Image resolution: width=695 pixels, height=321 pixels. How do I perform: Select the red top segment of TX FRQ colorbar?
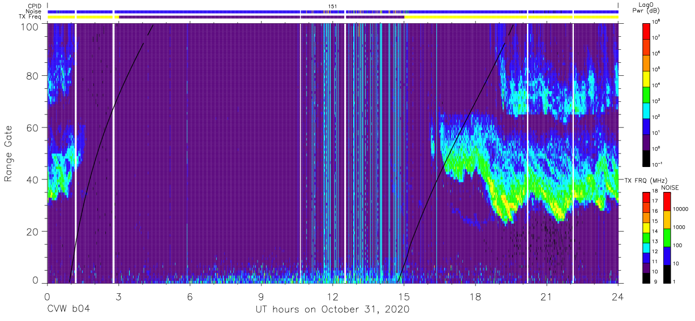646,197
